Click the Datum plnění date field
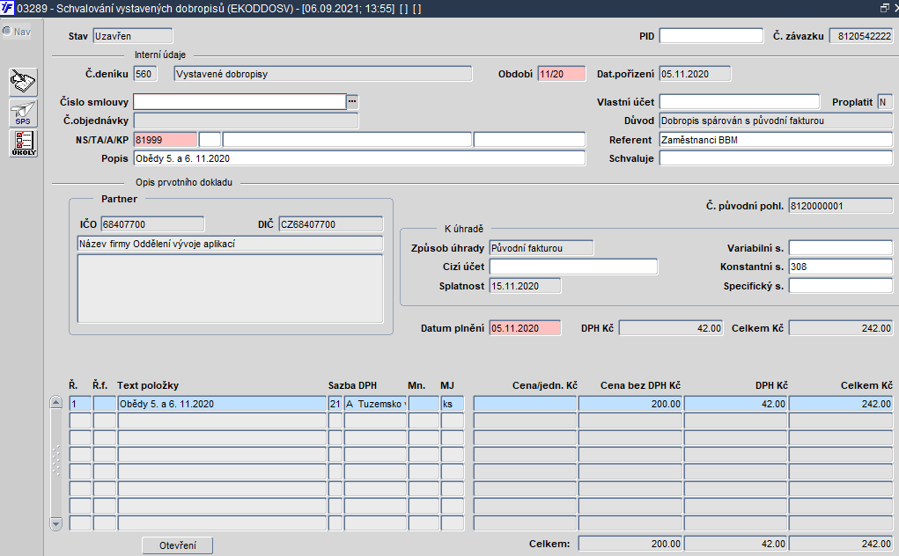Image resolution: width=899 pixels, height=556 pixels. pyautogui.click(x=525, y=328)
